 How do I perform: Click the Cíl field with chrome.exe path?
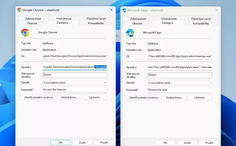click(x=75, y=56)
